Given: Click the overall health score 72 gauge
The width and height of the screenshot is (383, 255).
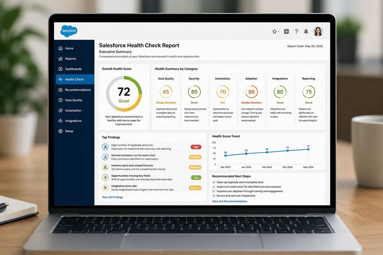Looking at the screenshot, I should tap(124, 93).
